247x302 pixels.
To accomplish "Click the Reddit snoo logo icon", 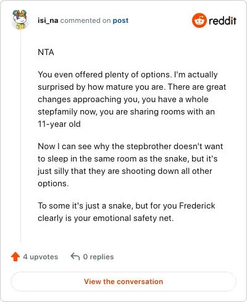I will click(199, 20).
